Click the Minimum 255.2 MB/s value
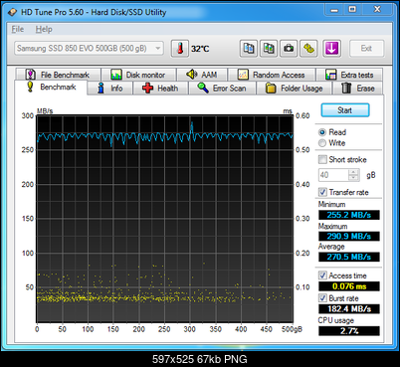This screenshot has width=400, height=367. pos(349,215)
